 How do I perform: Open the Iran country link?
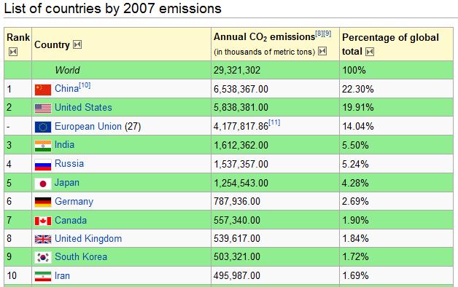pos(62,275)
